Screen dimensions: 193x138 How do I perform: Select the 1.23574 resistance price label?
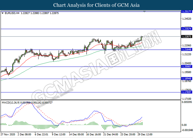tap(186, 29)
